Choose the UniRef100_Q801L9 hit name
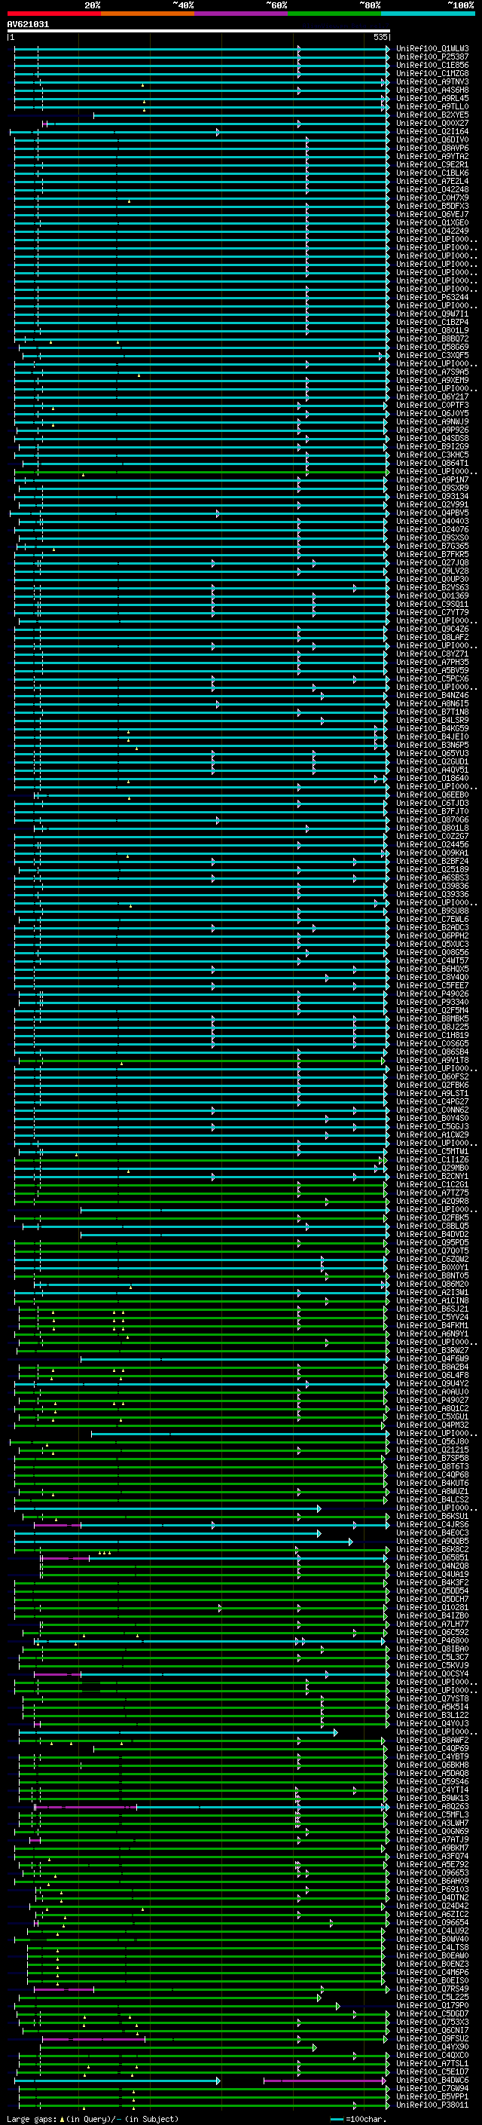Viewport: 482px width, 2125px height. pos(432,330)
